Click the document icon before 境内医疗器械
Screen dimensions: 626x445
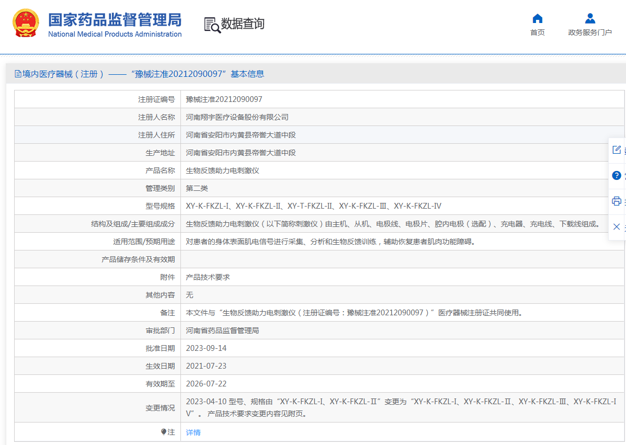point(18,74)
